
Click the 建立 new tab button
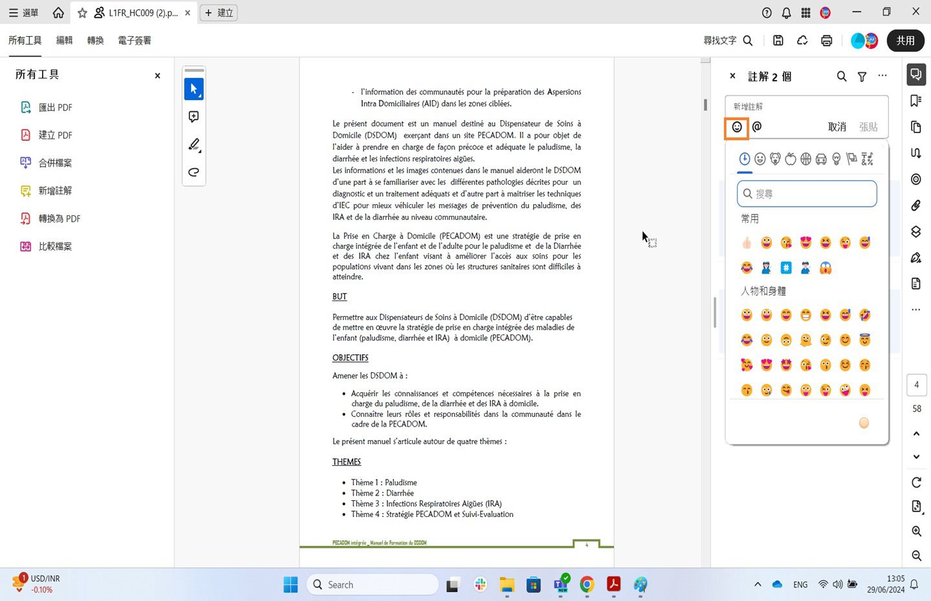click(219, 12)
